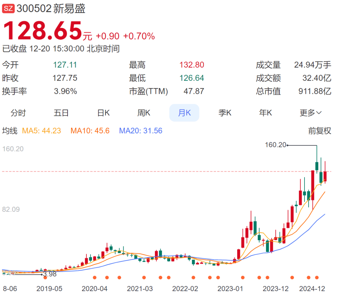Click the highlighted 月K tab
Image resolution: width=338 pixels, height=294 pixels.
pos(184,113)
